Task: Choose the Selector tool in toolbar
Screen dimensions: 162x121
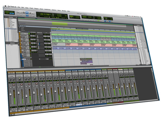Action: [24, 13]
